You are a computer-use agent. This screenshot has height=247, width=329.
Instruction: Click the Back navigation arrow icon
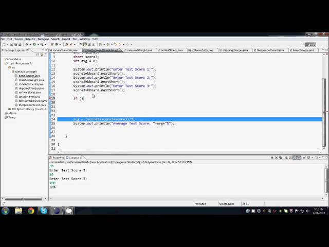(120, 44)
